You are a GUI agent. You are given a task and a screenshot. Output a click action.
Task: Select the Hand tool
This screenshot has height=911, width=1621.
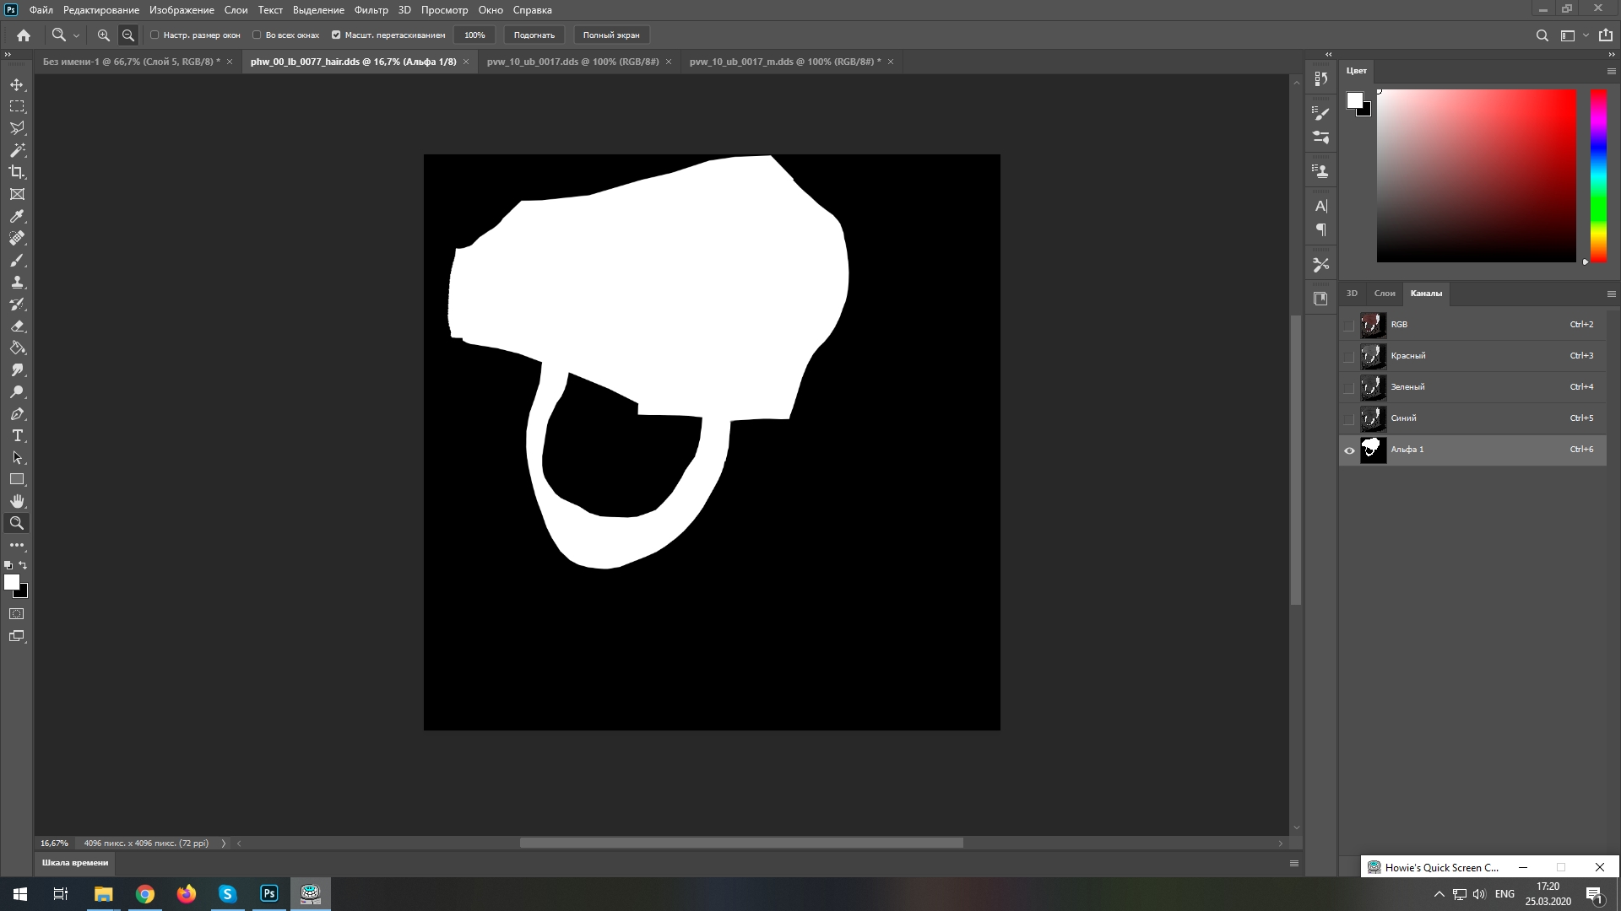17,501
